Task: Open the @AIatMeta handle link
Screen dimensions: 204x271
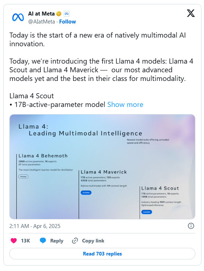Action: point(41,22)
